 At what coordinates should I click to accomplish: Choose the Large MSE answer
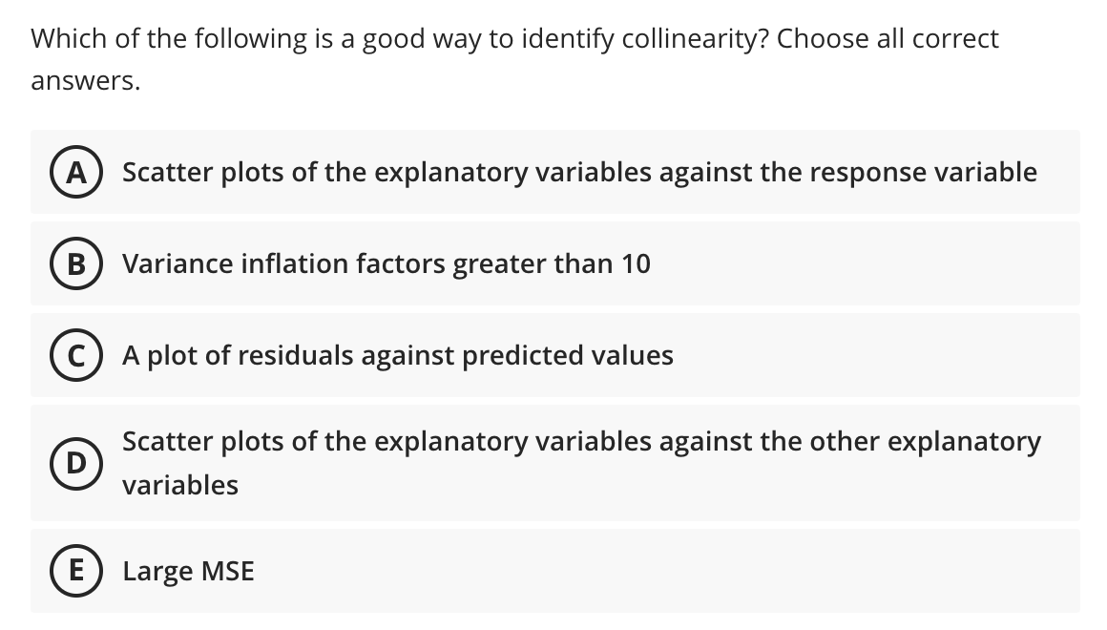187,571
